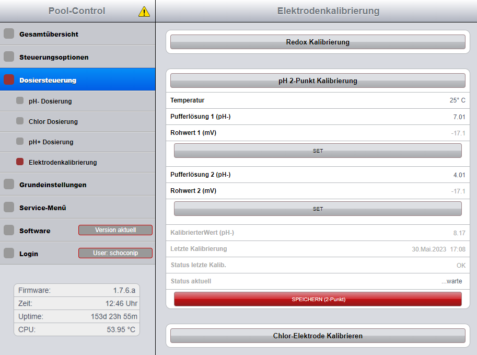Click the grey indicator square beside Service-Menü
This screenshot has width=477, height=355.
click(9, 207)
